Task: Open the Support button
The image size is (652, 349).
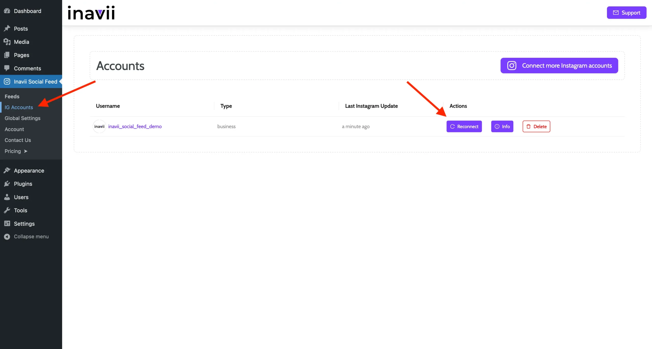Action: (626, 13)
